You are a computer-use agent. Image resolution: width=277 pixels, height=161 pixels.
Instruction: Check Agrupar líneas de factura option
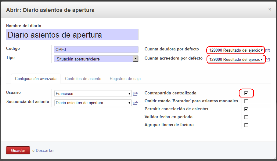click(246, 125)
